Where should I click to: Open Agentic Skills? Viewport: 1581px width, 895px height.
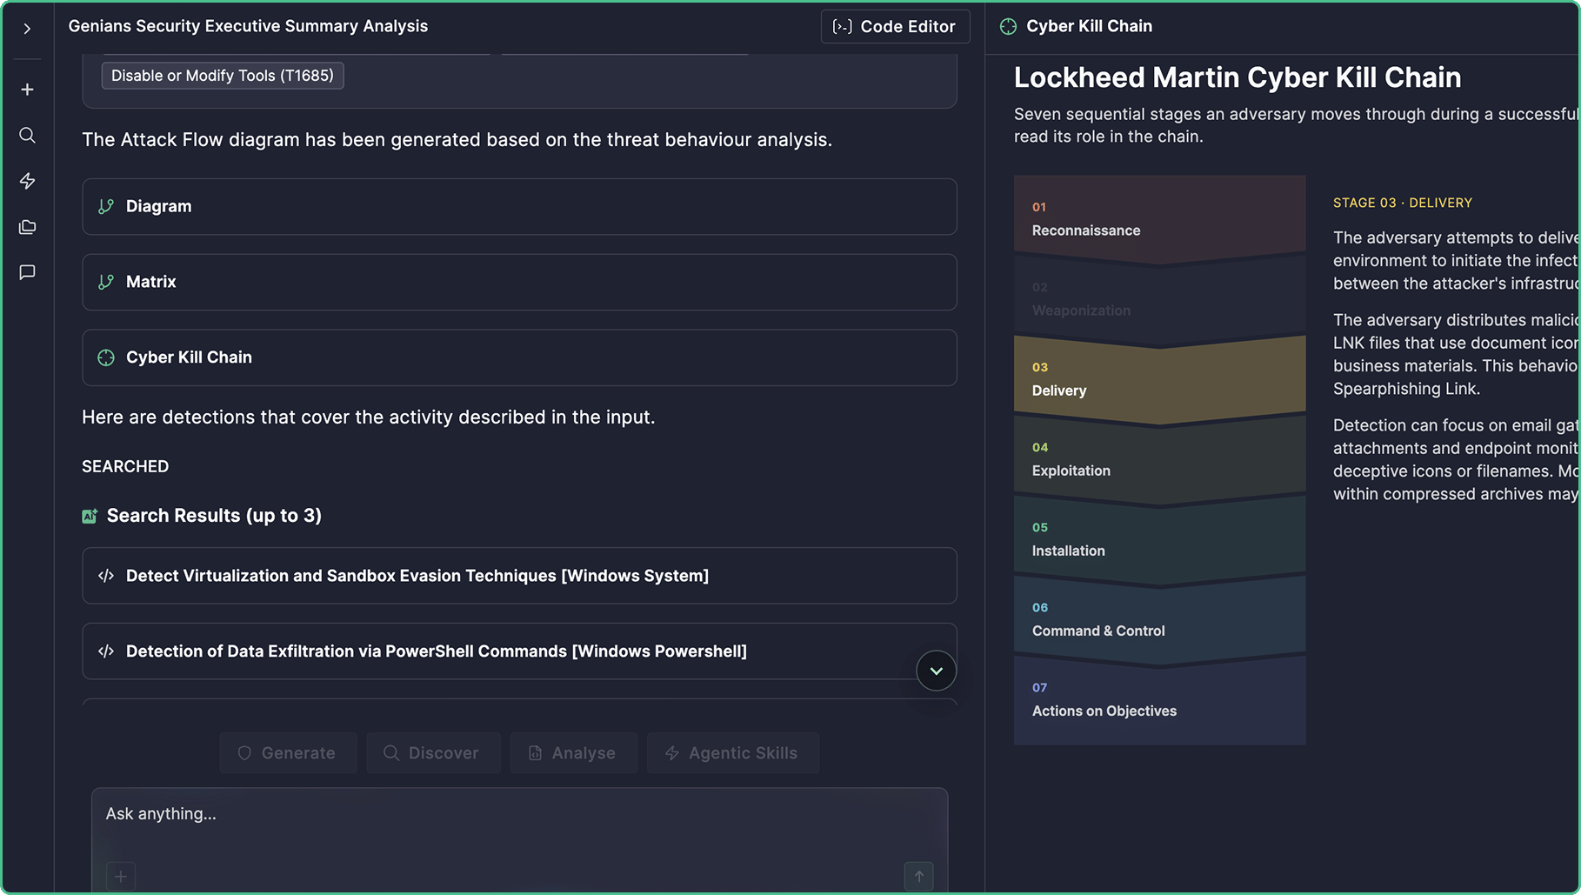click(732, 753)
